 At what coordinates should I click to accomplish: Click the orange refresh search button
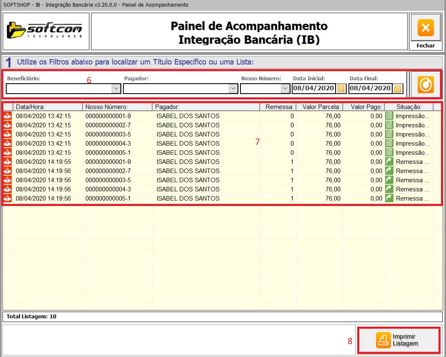pyautogui.click(x=426, y=84)
